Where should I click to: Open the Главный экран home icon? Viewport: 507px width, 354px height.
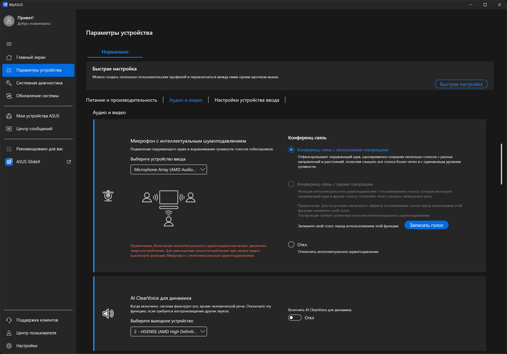(9, 57)
